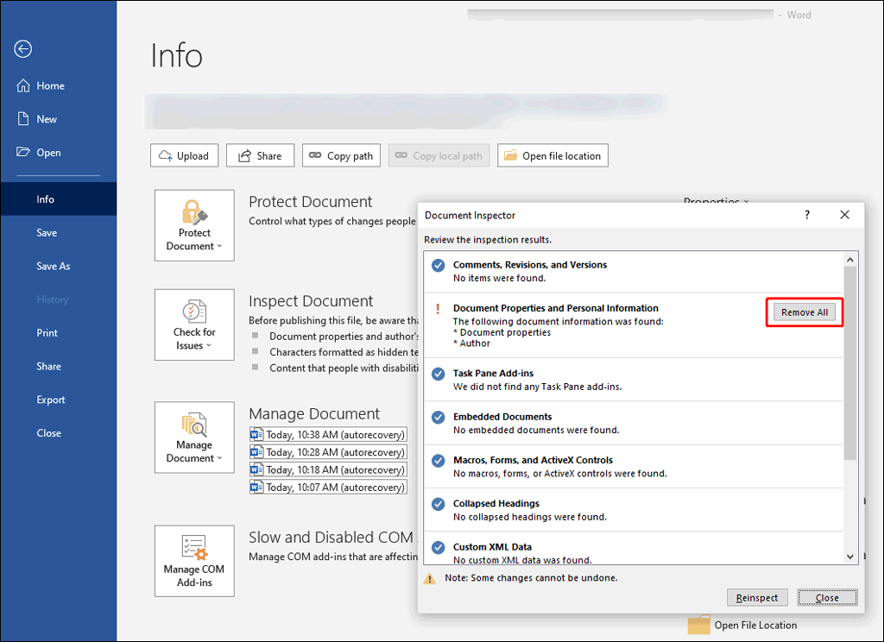Image resolution: width=884 pixels, height=642 pixels.
Task: Expand the Check for Issues dropdown
Action: 194,325
